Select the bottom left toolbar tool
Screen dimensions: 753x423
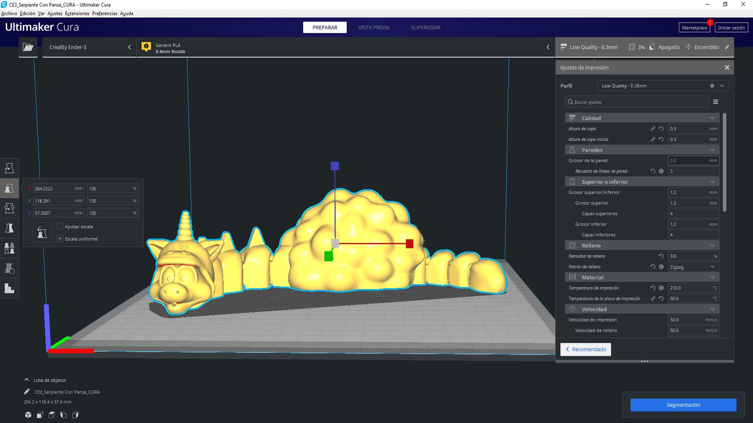tap(9, 288)
